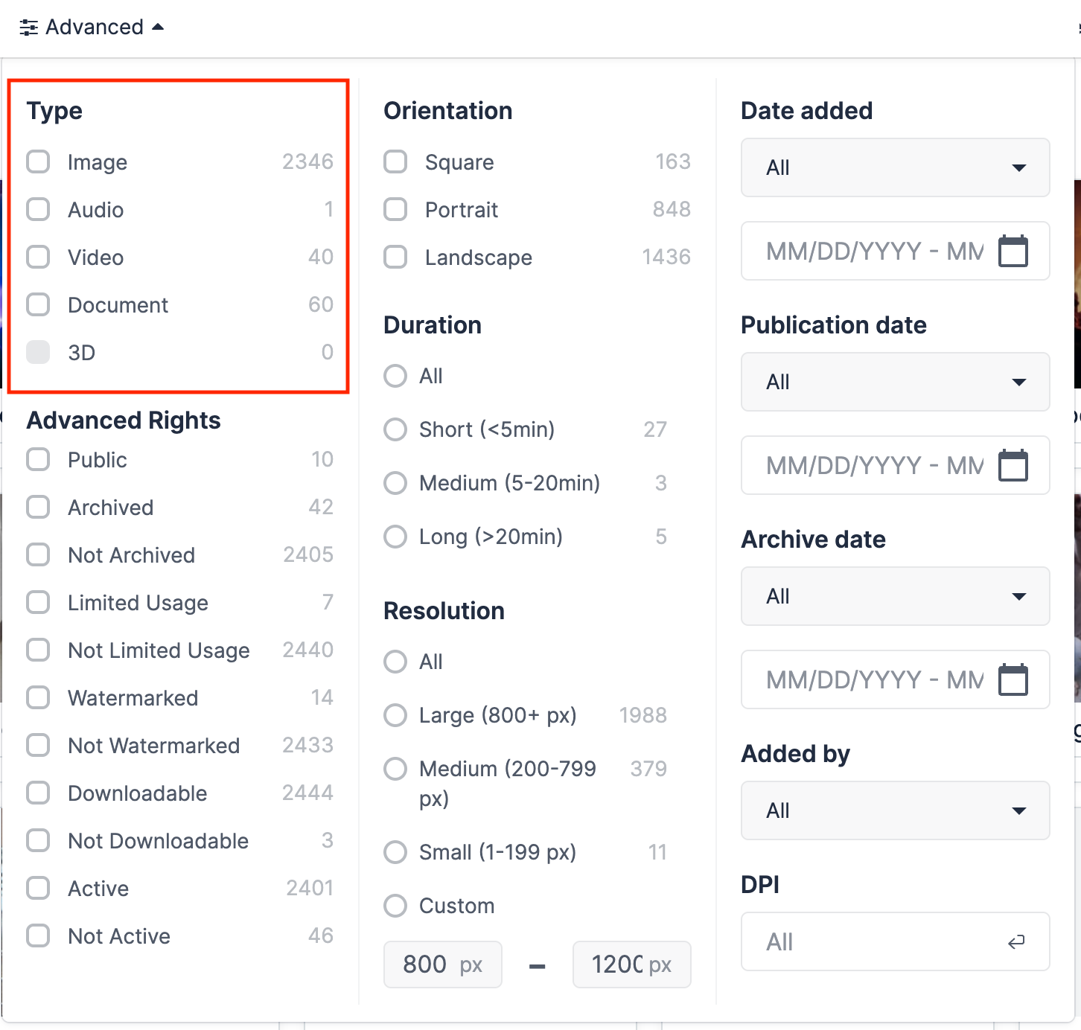The width and height of the screenshot is (1081, 1030).
Task: Open the Publication date dropdown
Action: click(896, 382)
